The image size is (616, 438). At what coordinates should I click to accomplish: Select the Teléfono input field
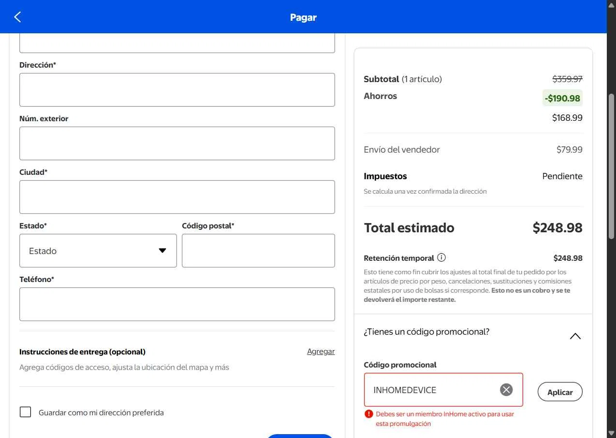[x=177, y=304]
